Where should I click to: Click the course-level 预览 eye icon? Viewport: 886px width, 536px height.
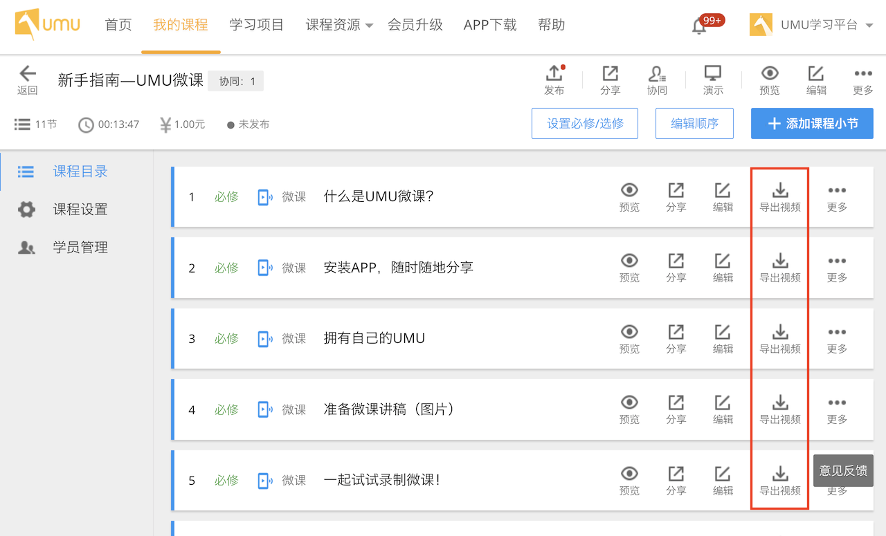click(770, 73)
